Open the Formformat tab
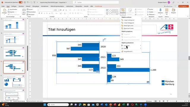190x107 pixels. (98, 6)
